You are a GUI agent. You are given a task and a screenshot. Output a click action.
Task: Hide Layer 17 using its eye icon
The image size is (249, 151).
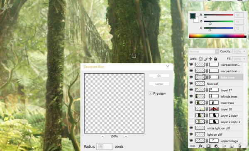[191, 90]
